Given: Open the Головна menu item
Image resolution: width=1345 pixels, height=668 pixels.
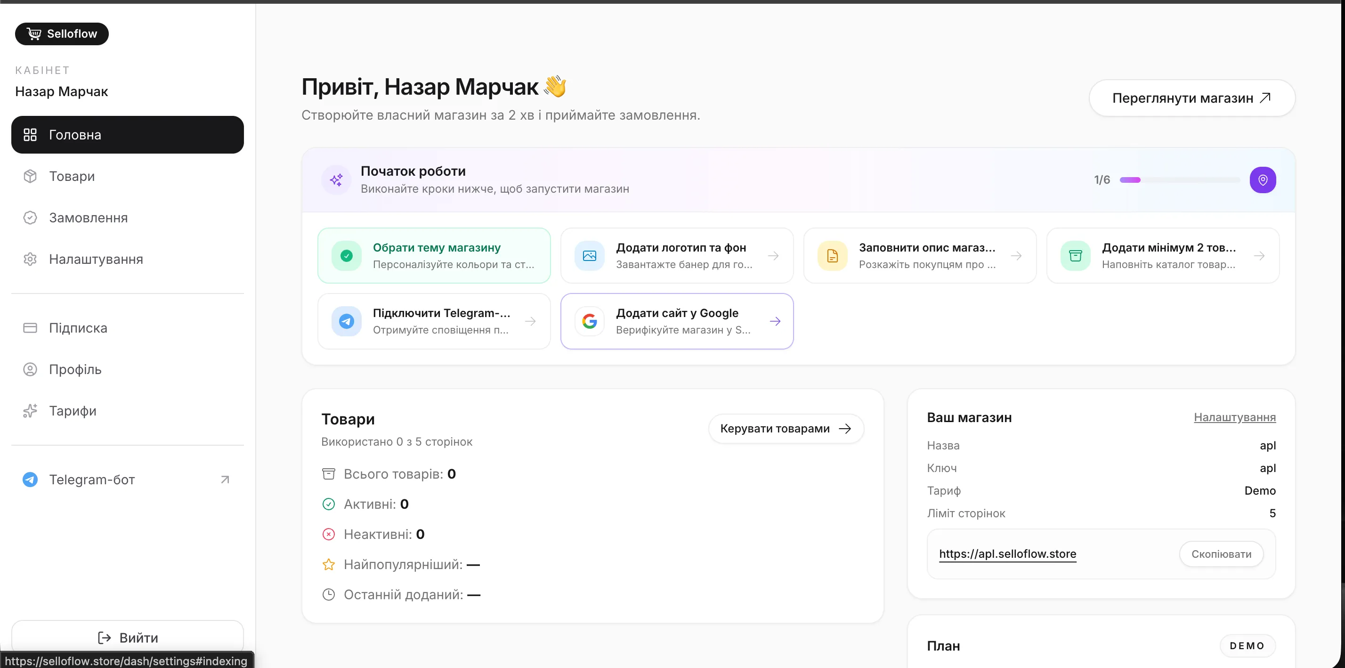Looking at the screenshot, I should coord(128,135).
